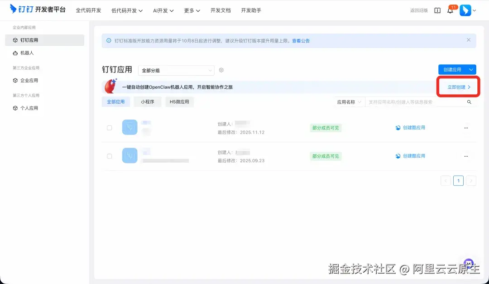Open the notification bell with 11 alerts
The width and height of the screenshot is (489, 284).
pyautogui.click(x=450, y=10)
